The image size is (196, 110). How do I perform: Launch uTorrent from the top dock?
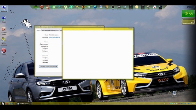[66, 7]
